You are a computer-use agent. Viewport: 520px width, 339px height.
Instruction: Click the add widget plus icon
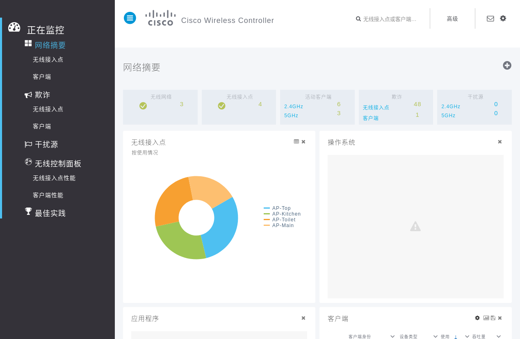[x=507, y=66]
